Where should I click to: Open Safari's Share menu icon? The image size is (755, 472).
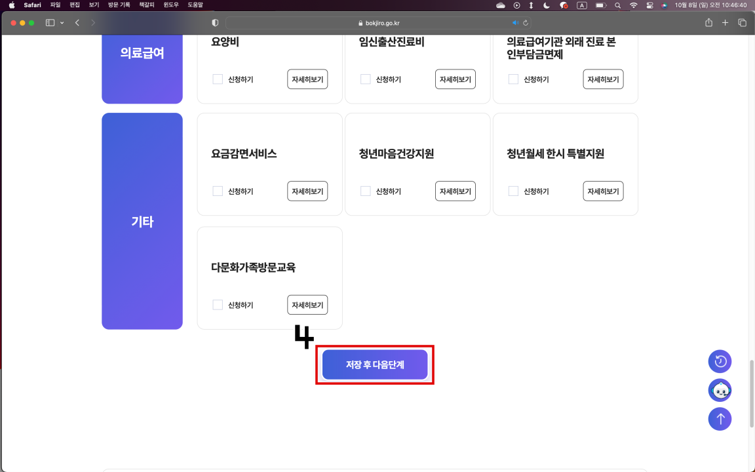coord(708,22)
